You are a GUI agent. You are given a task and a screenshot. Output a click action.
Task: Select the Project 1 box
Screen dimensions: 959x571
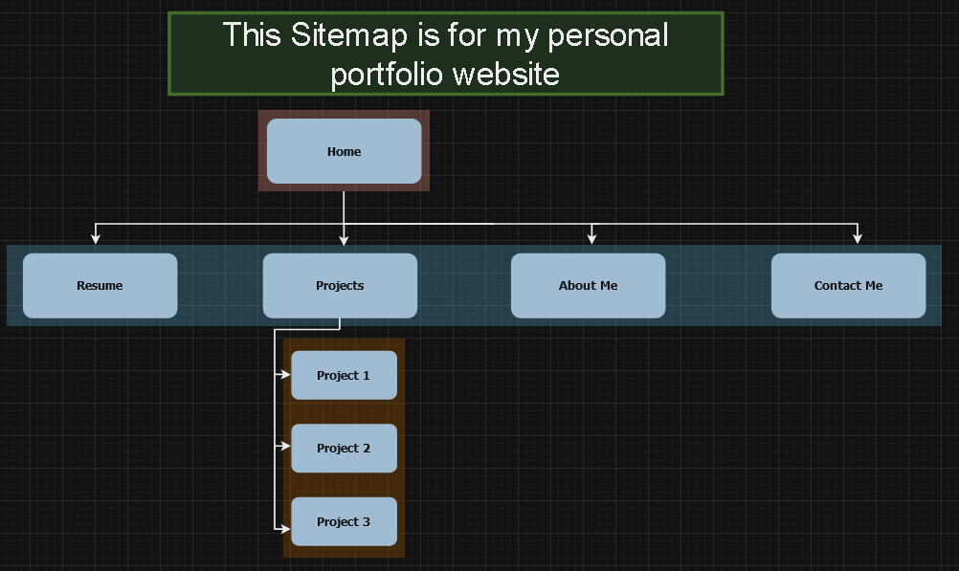tap(344, 375)
